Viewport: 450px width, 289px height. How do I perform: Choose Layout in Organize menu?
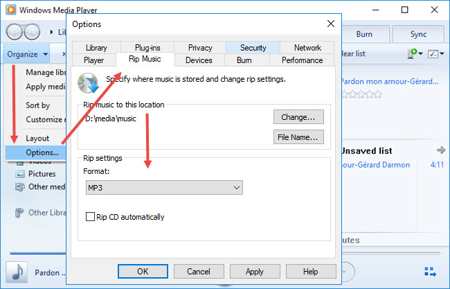[36, 138]
